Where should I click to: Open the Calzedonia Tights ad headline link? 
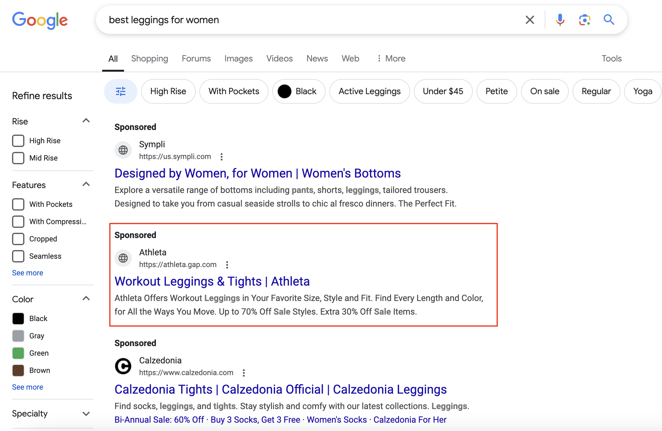point(281,389)
